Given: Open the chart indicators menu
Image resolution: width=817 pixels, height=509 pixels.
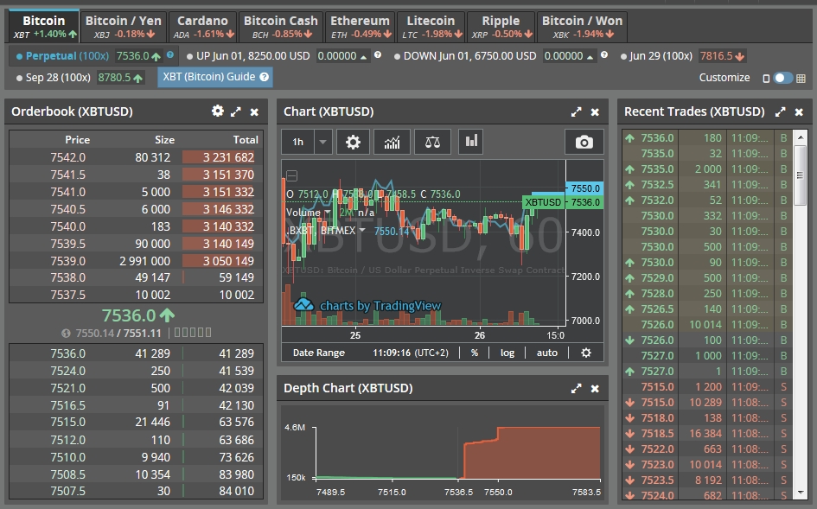Looking at the screenshot, I should click(x=392, y=142).
